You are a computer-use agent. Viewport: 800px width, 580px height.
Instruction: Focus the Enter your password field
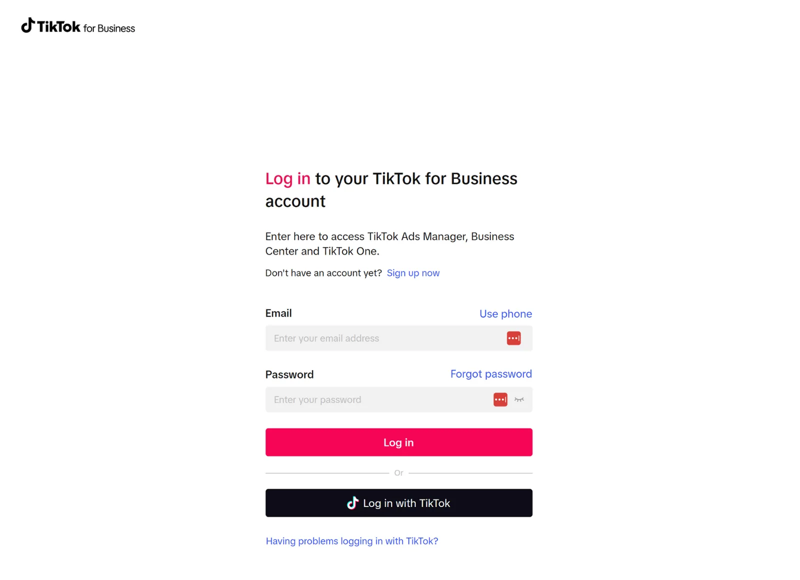click(x=377, y=399)
